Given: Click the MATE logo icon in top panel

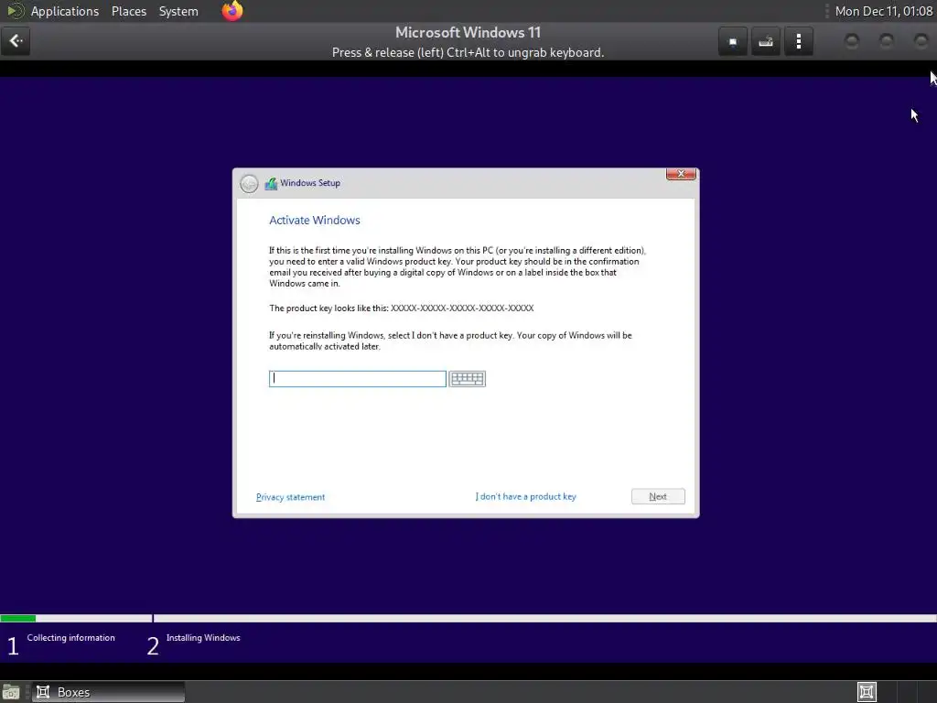Looking at the screenshot, I should pyautogui.click(x=15, y=11).
